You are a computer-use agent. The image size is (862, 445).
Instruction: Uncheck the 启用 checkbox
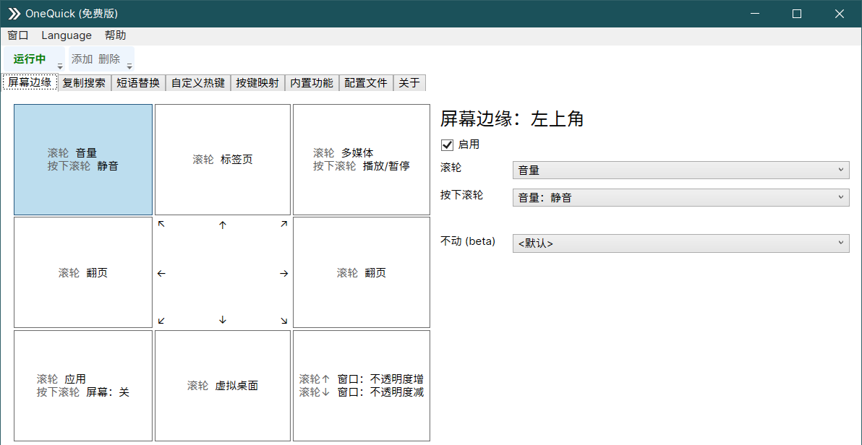pos(446,144)
